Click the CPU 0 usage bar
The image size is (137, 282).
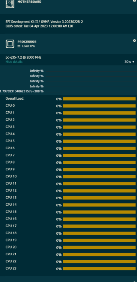[99, 106]
